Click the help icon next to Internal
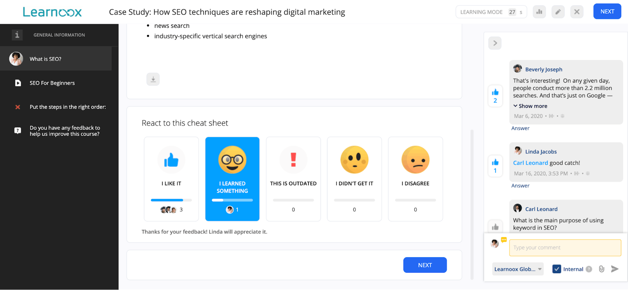This screenshot has height=290, width=628. click(589, 269)
